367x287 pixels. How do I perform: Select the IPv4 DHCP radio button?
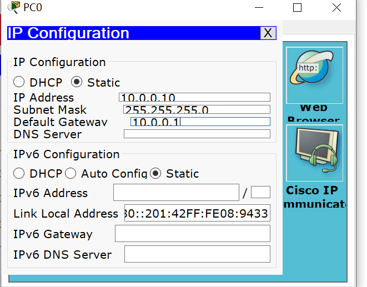tap(19, 82)
